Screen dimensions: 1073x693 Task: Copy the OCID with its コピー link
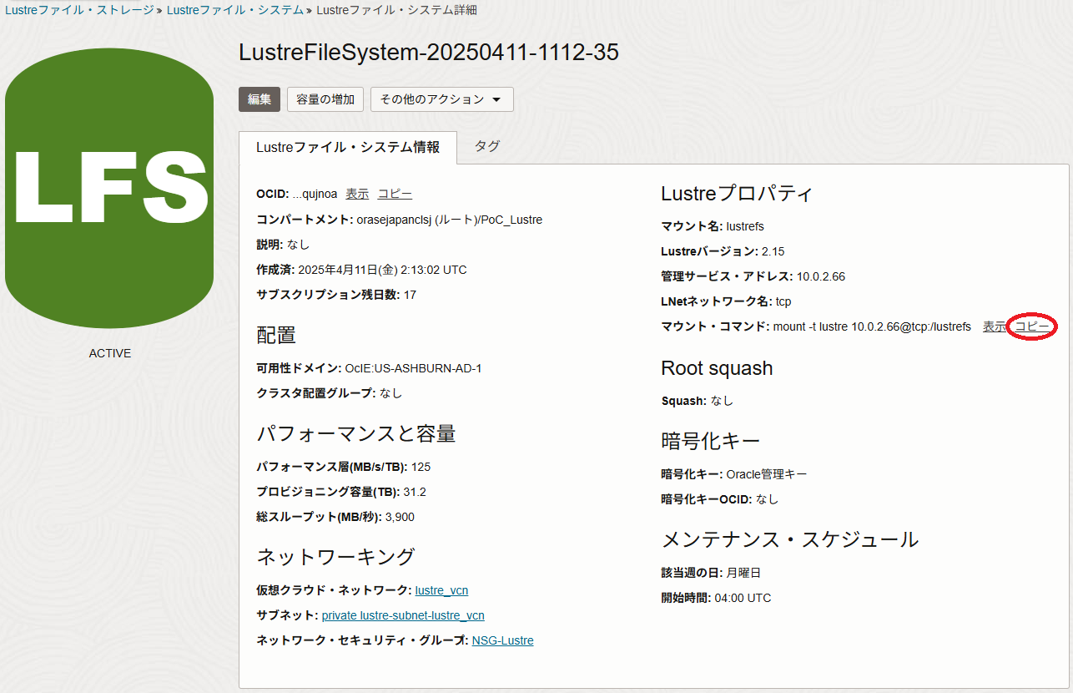coord(395,194)
